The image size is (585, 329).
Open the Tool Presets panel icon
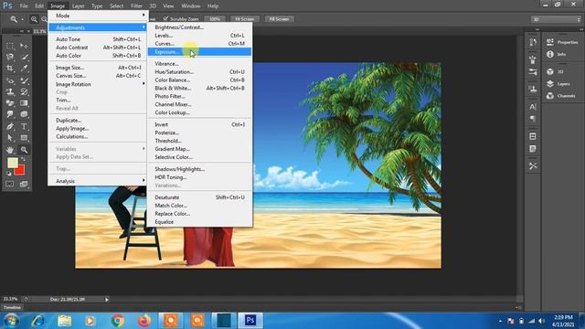(533, 166)
